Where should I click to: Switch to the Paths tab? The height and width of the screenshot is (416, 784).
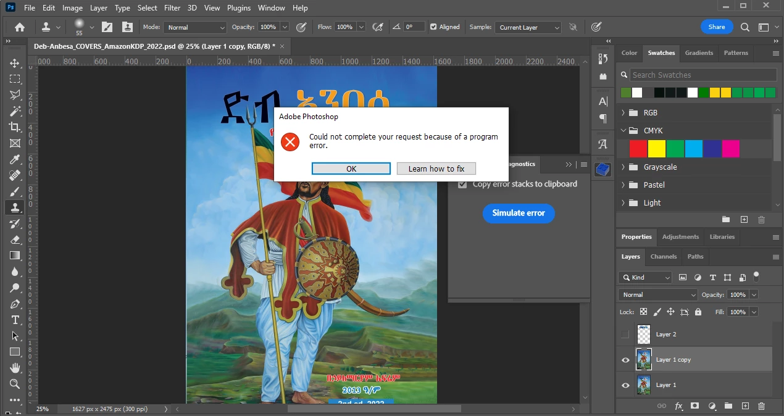[695, 257]
